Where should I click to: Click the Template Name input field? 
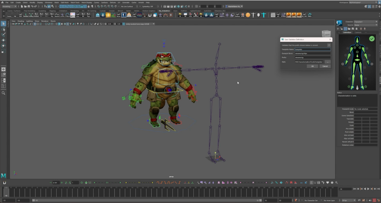click(x=312, y=49)
